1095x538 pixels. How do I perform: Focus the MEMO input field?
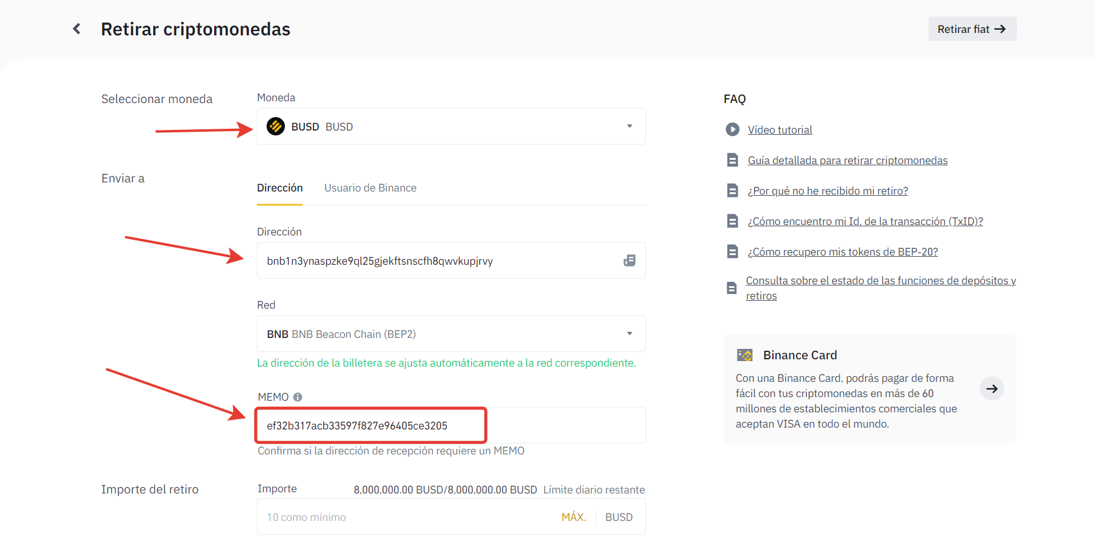451,425
